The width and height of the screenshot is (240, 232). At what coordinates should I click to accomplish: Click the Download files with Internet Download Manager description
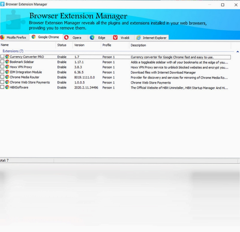coord(163,73)
